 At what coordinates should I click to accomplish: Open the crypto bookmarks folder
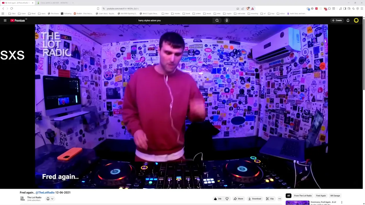(x=227, y=14)
